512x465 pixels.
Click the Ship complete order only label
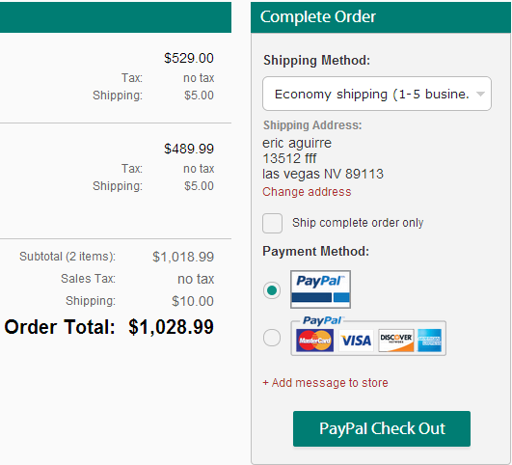point(358,223)
